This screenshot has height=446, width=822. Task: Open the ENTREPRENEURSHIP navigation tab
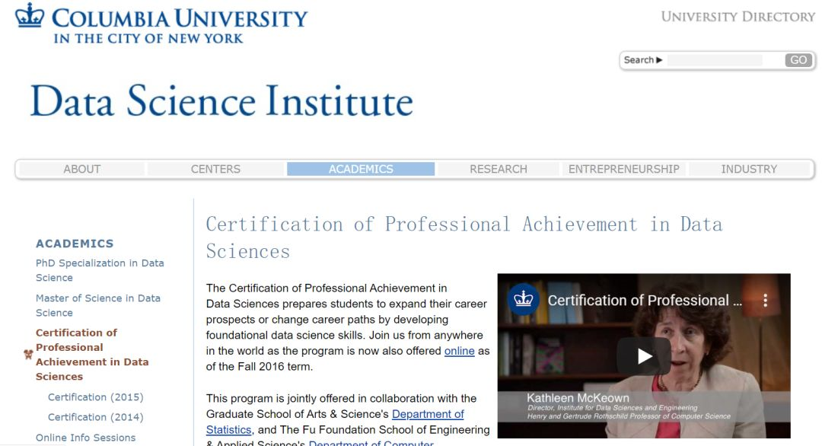(623, 169)
